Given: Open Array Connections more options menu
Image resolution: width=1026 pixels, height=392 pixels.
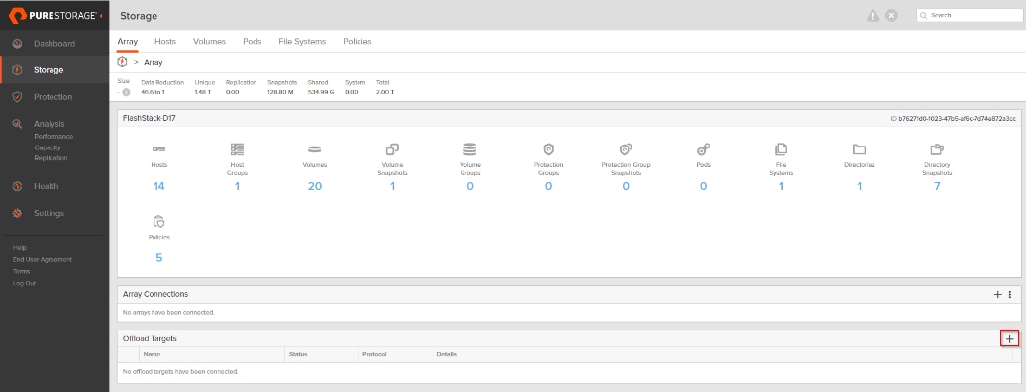Looking at the screenshot, I should [x=1010, y=294].
